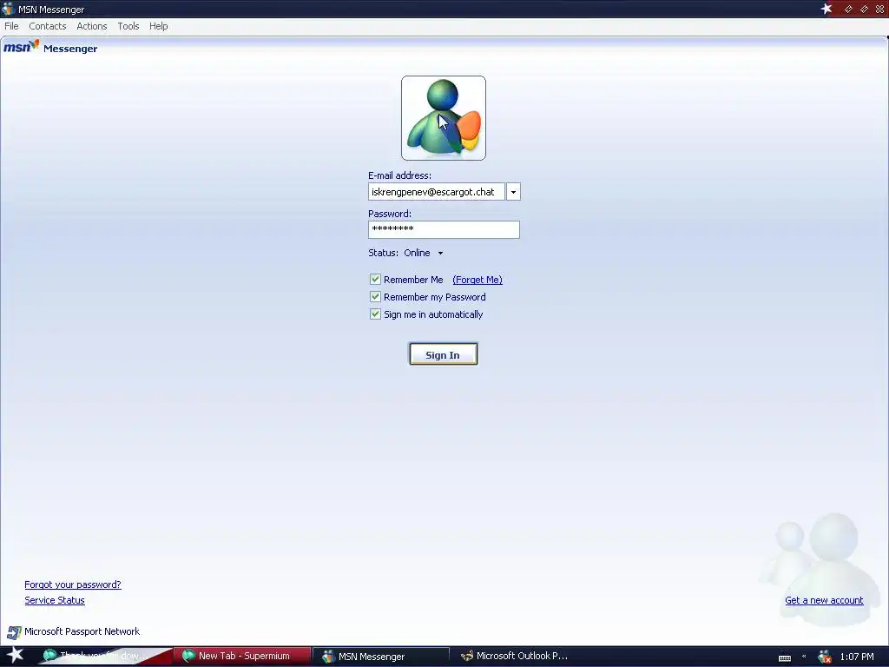Open the File menu
Screen dimensions: 889x667
[x=11, y=26]
